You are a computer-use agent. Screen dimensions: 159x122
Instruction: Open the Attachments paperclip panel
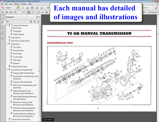[2, 33]
